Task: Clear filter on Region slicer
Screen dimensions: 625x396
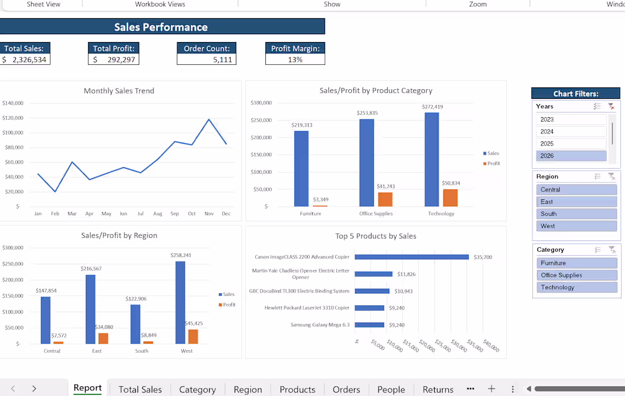Action: 611,177
